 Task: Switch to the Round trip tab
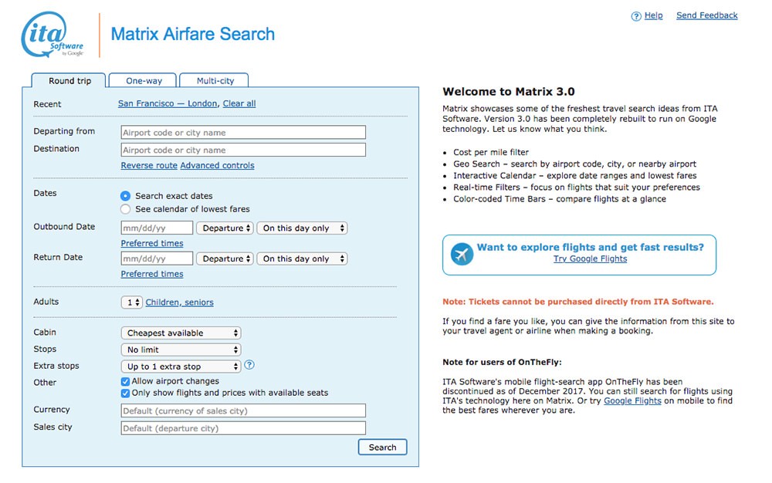pyautogui.click(x=69, y=81)
